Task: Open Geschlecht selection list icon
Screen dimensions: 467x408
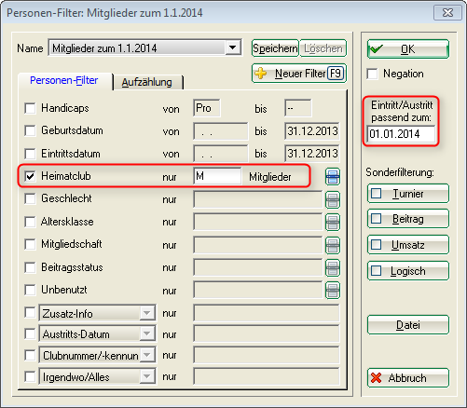Action: [333, 199]
